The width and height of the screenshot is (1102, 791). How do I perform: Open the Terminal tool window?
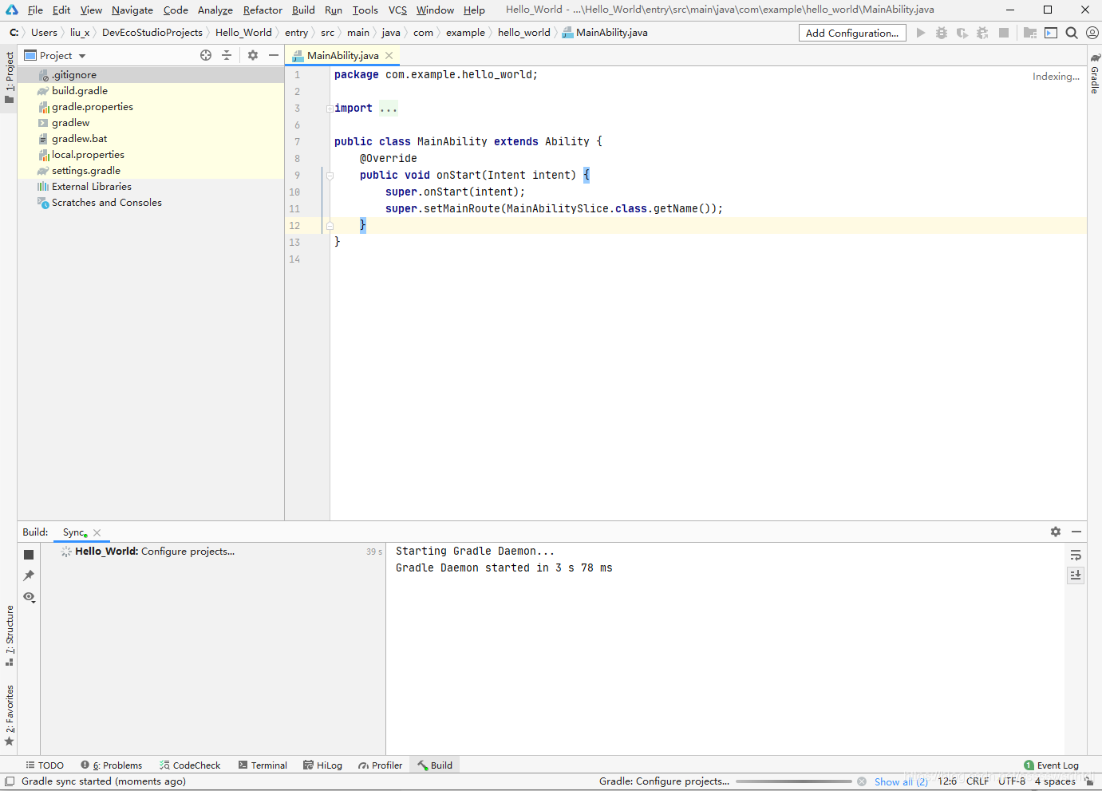tap(263, 765)
